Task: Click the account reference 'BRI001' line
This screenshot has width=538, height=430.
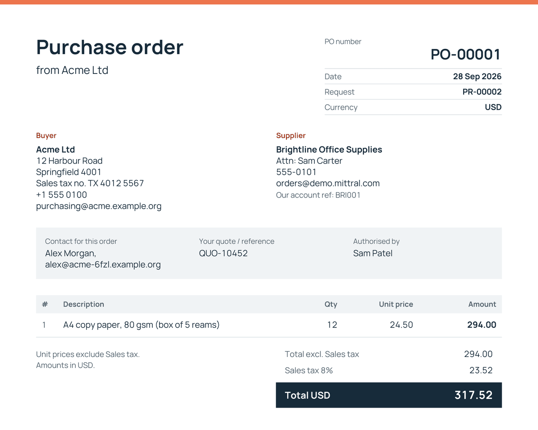Action: (x=318, y=195)
